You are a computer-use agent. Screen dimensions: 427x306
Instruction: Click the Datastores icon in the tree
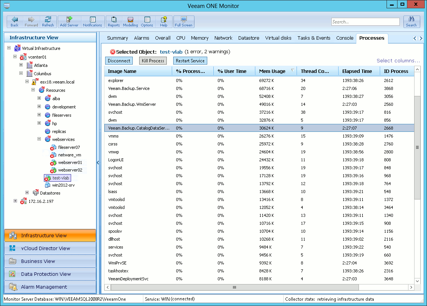(x=36, y=193)
